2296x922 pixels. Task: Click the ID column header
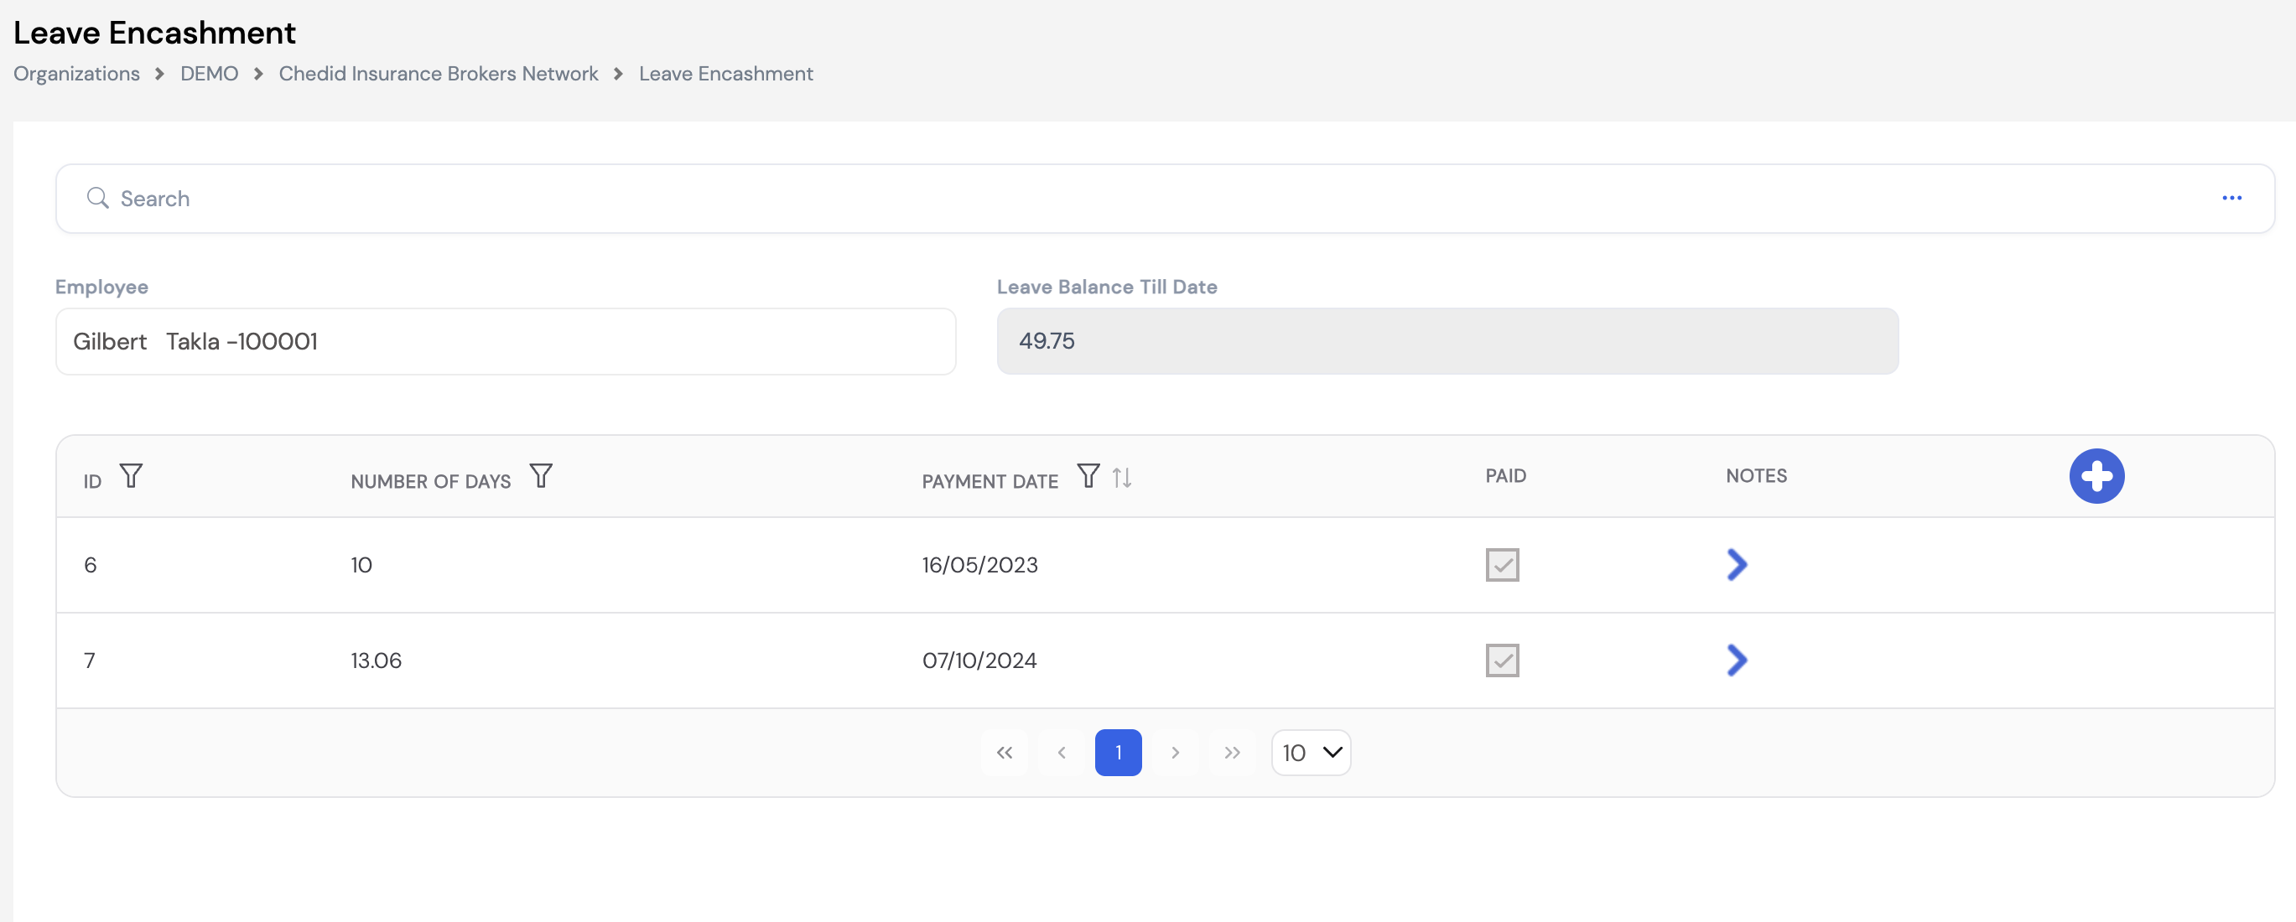(x=93, y=481)
